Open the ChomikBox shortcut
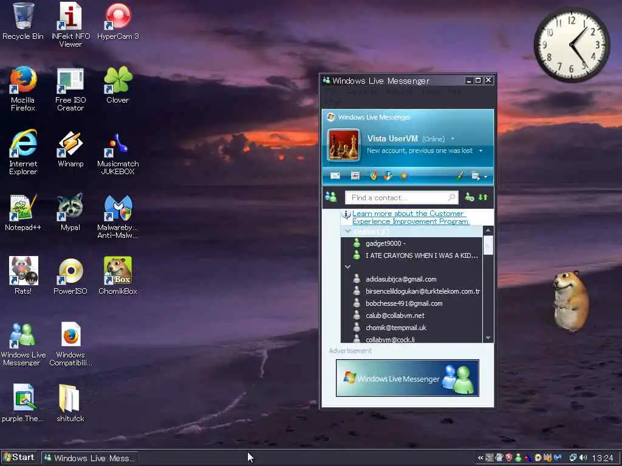Viewport: 622px width, 466px height. (x=118, y=275)
